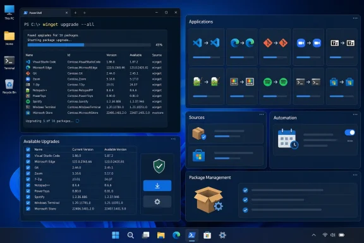Image resolution: width=364 pixels, height=243 pixels.
Task: Open the Available Upgrades more-options menu
Action: point(173,139)
